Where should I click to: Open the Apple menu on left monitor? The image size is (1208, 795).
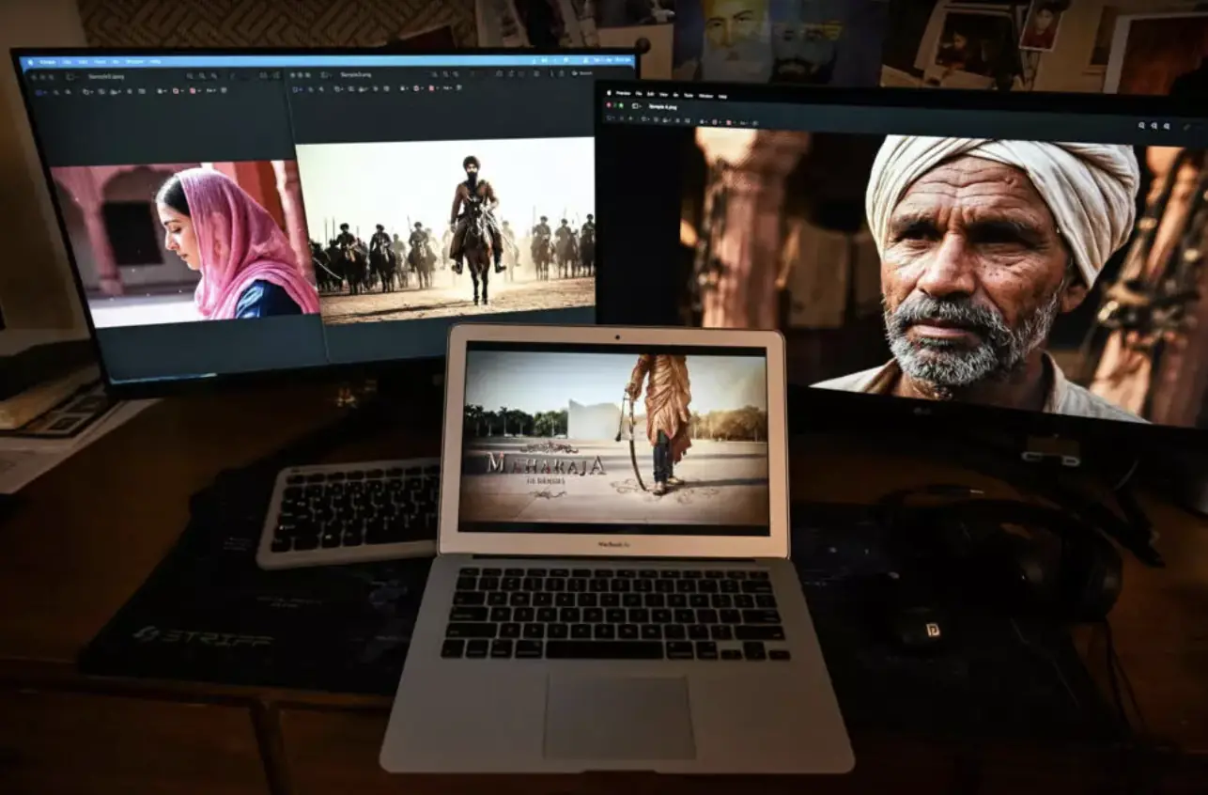click(x=30, y=62)
